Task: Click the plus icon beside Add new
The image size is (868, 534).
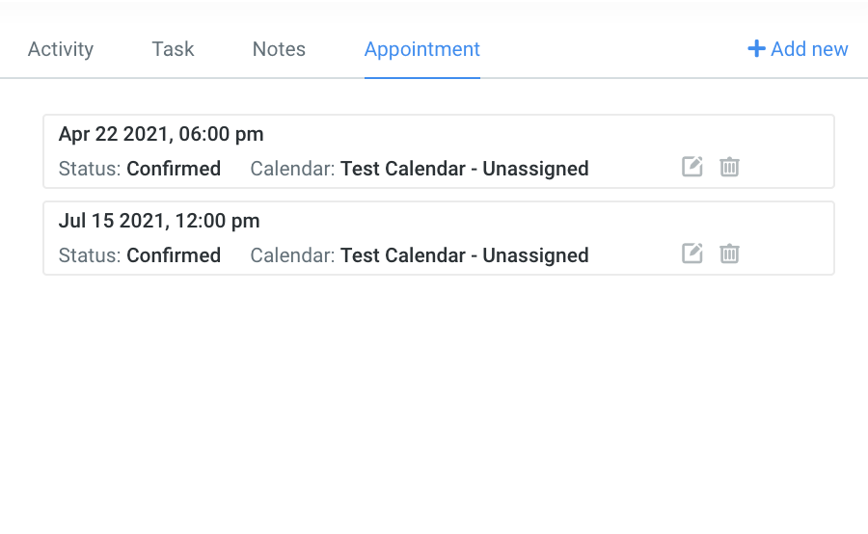Action: [756, 48]
